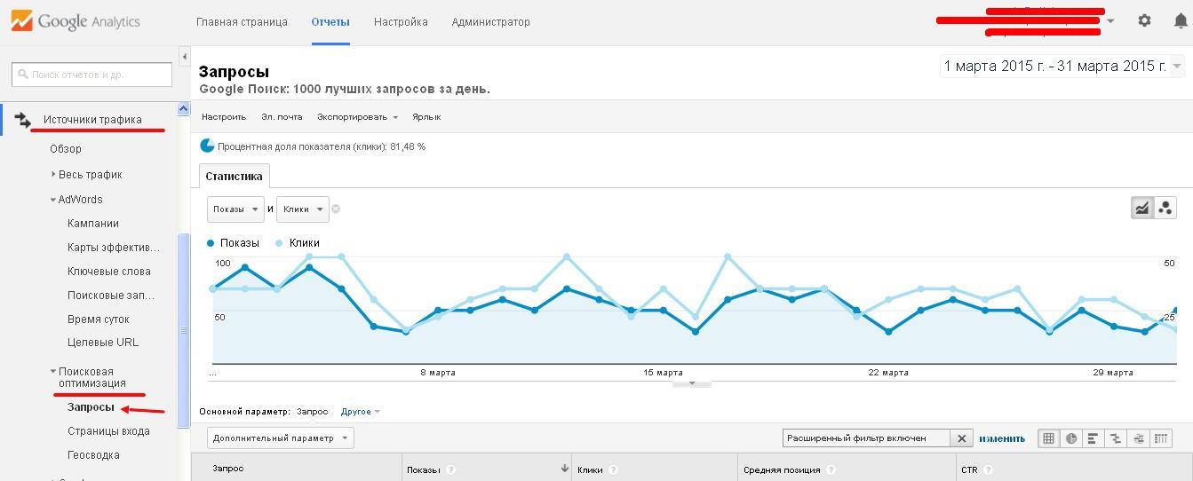Click help icon next to Показы column
This screenshot has height=481, width=1193.
(450, 470)
